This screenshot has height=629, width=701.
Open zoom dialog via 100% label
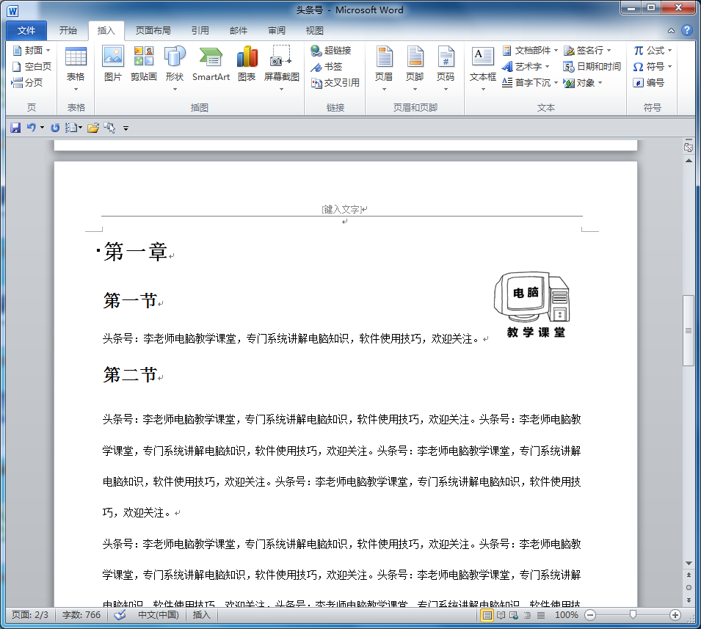[x=566, y=615]
